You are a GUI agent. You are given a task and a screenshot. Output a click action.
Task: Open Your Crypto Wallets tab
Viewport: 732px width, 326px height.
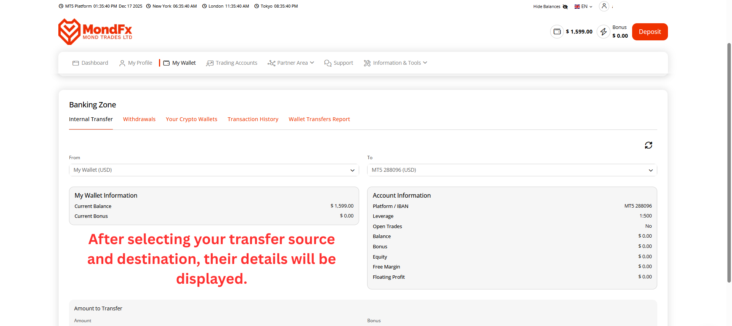click(x=191, y=119)
